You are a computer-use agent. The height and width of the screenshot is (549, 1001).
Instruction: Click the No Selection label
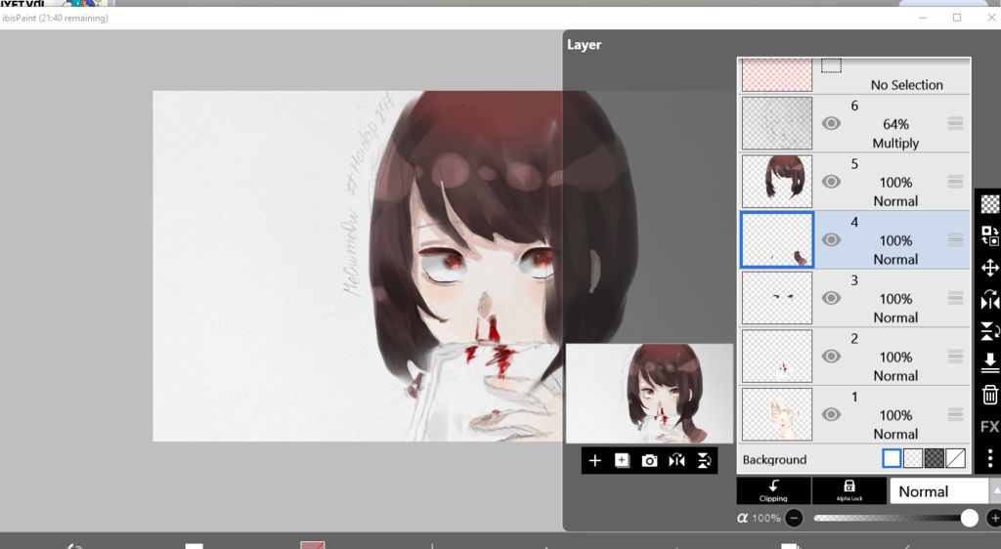click(906, 85)
